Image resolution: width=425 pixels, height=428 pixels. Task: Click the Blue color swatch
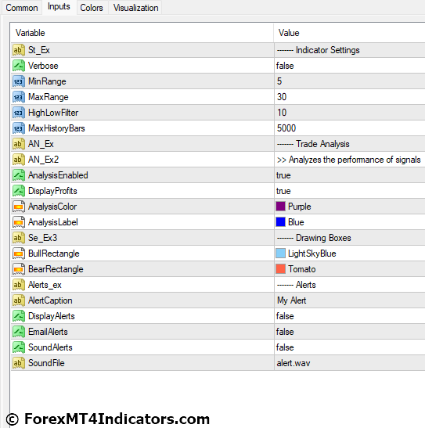tap(281, 222)
